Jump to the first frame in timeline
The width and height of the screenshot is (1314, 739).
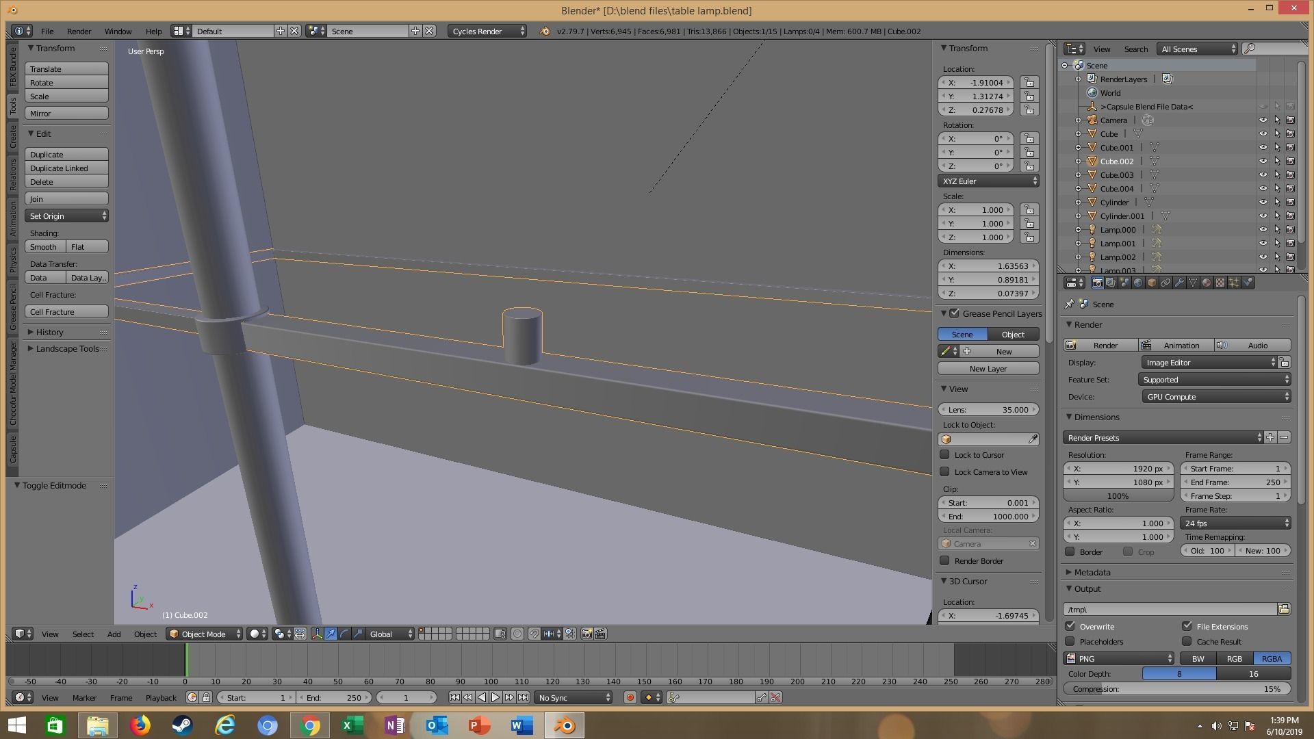[x=454, y=697]
